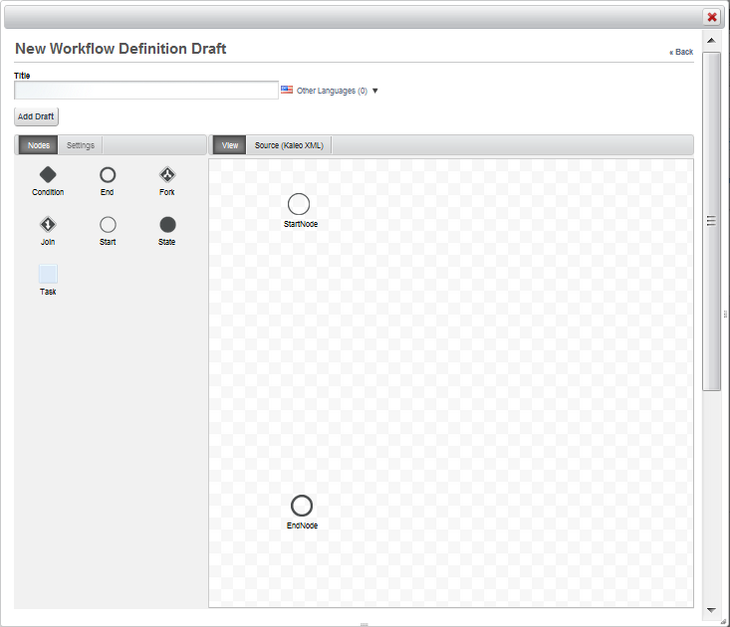Select the State node filled circle

pos(167,225)
